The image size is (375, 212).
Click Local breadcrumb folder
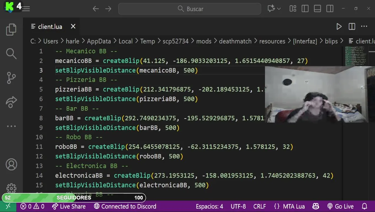point(126,41)
